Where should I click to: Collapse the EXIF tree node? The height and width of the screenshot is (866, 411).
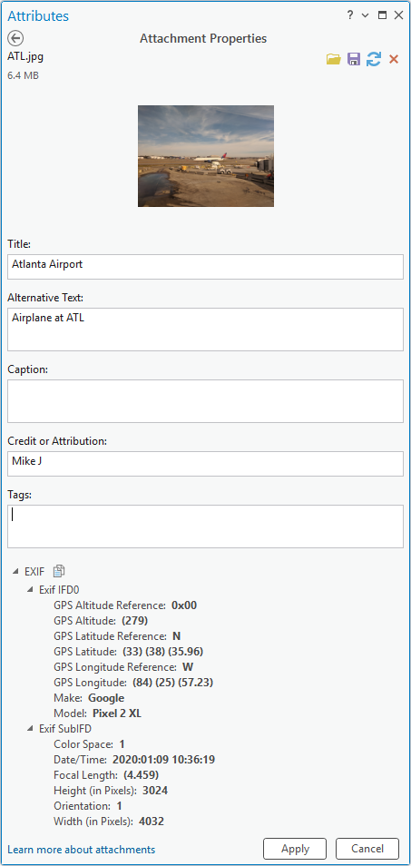(15, 572)
